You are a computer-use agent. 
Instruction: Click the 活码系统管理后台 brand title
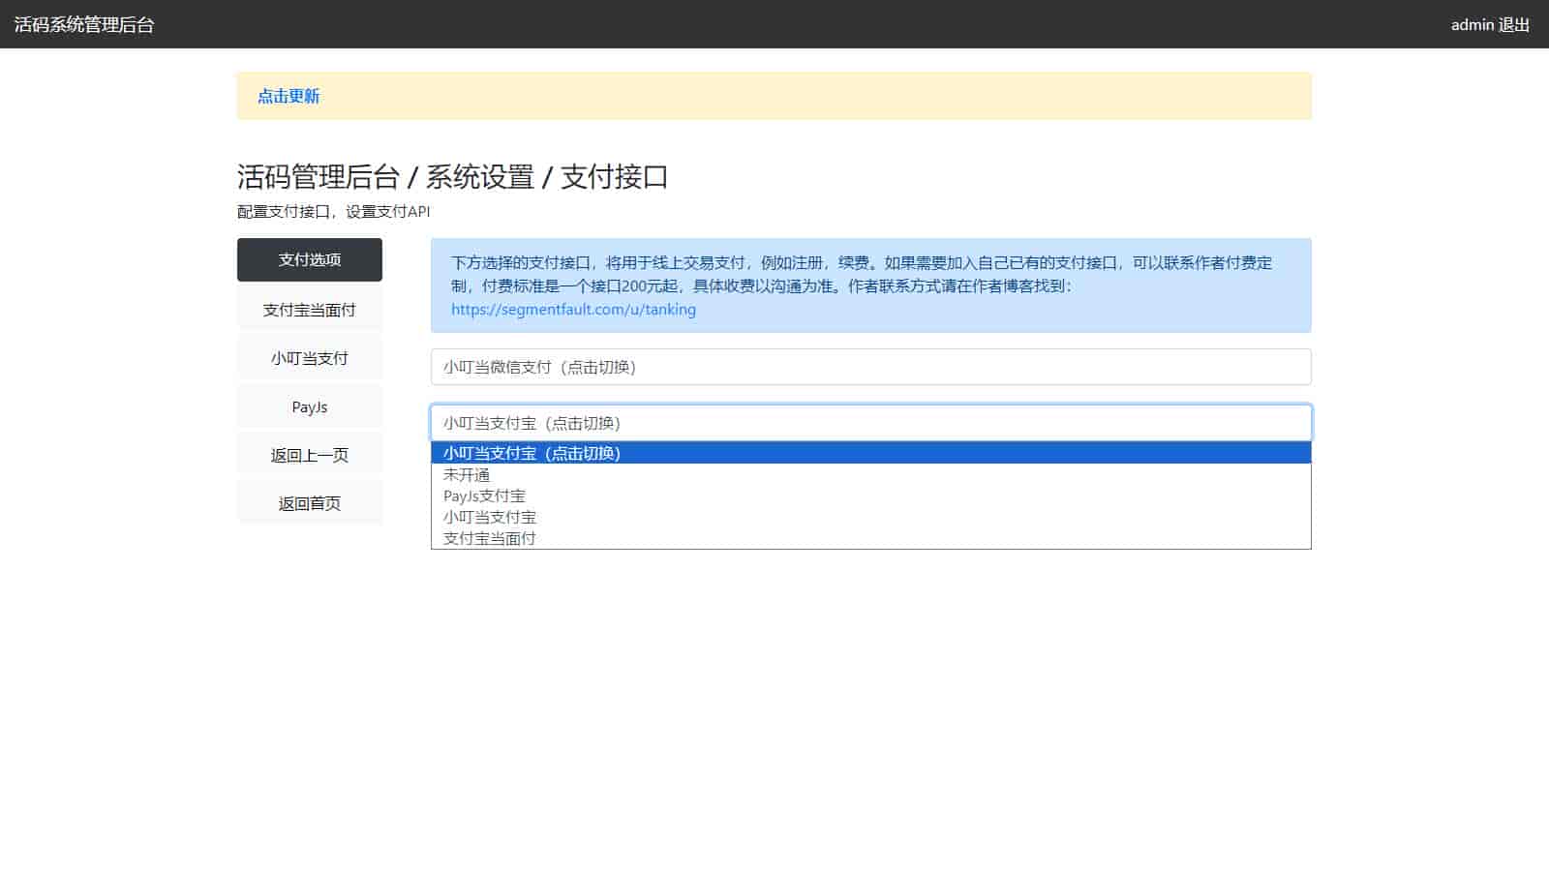(x=84, y=24)
